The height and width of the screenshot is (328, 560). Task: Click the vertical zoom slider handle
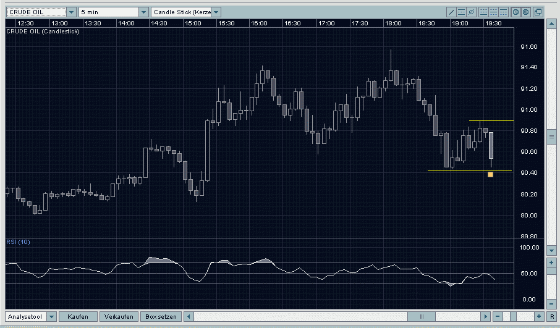point(551,272)
